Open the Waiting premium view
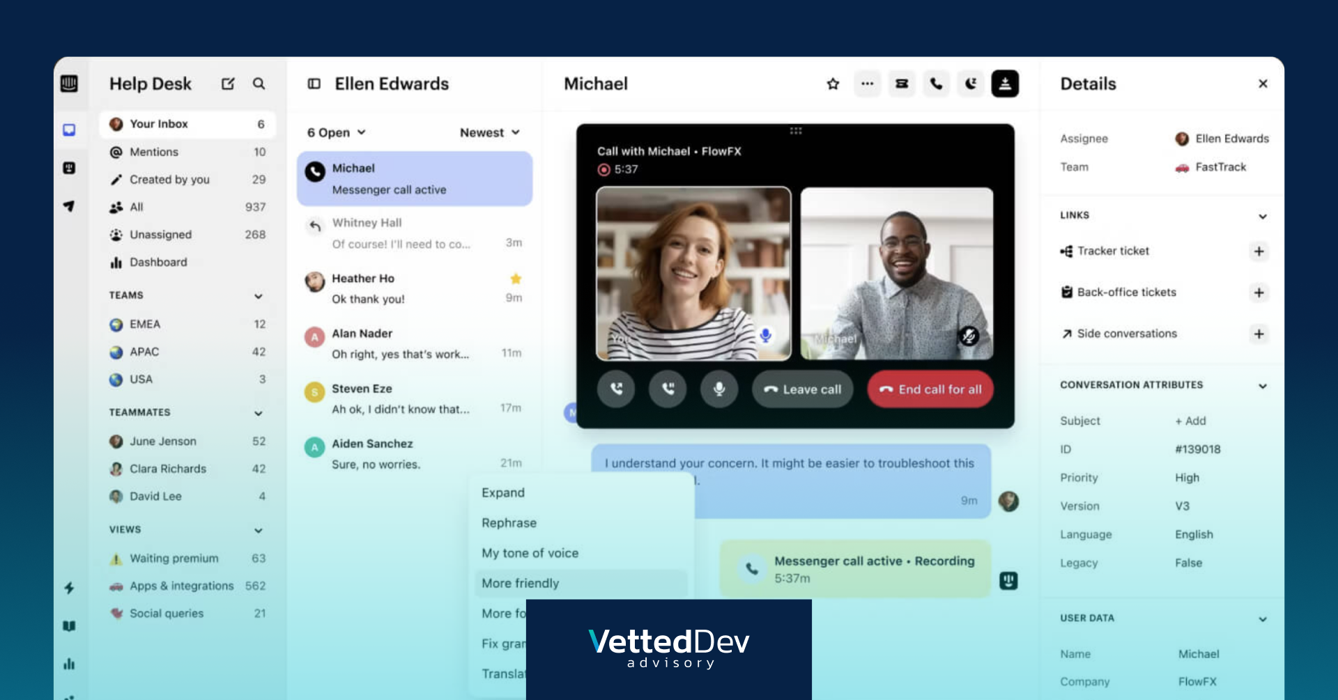The height and width of the screenshot is (700, 1338). click(187, 558)
